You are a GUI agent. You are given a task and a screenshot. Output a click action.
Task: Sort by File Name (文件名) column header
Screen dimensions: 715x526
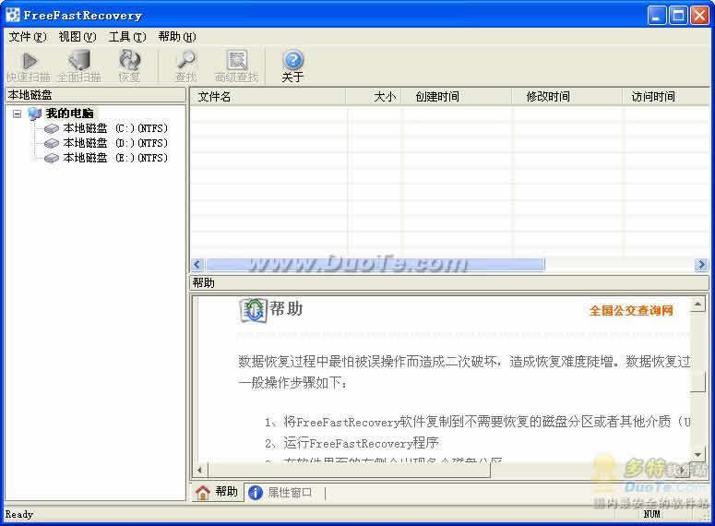click(268, 97)
